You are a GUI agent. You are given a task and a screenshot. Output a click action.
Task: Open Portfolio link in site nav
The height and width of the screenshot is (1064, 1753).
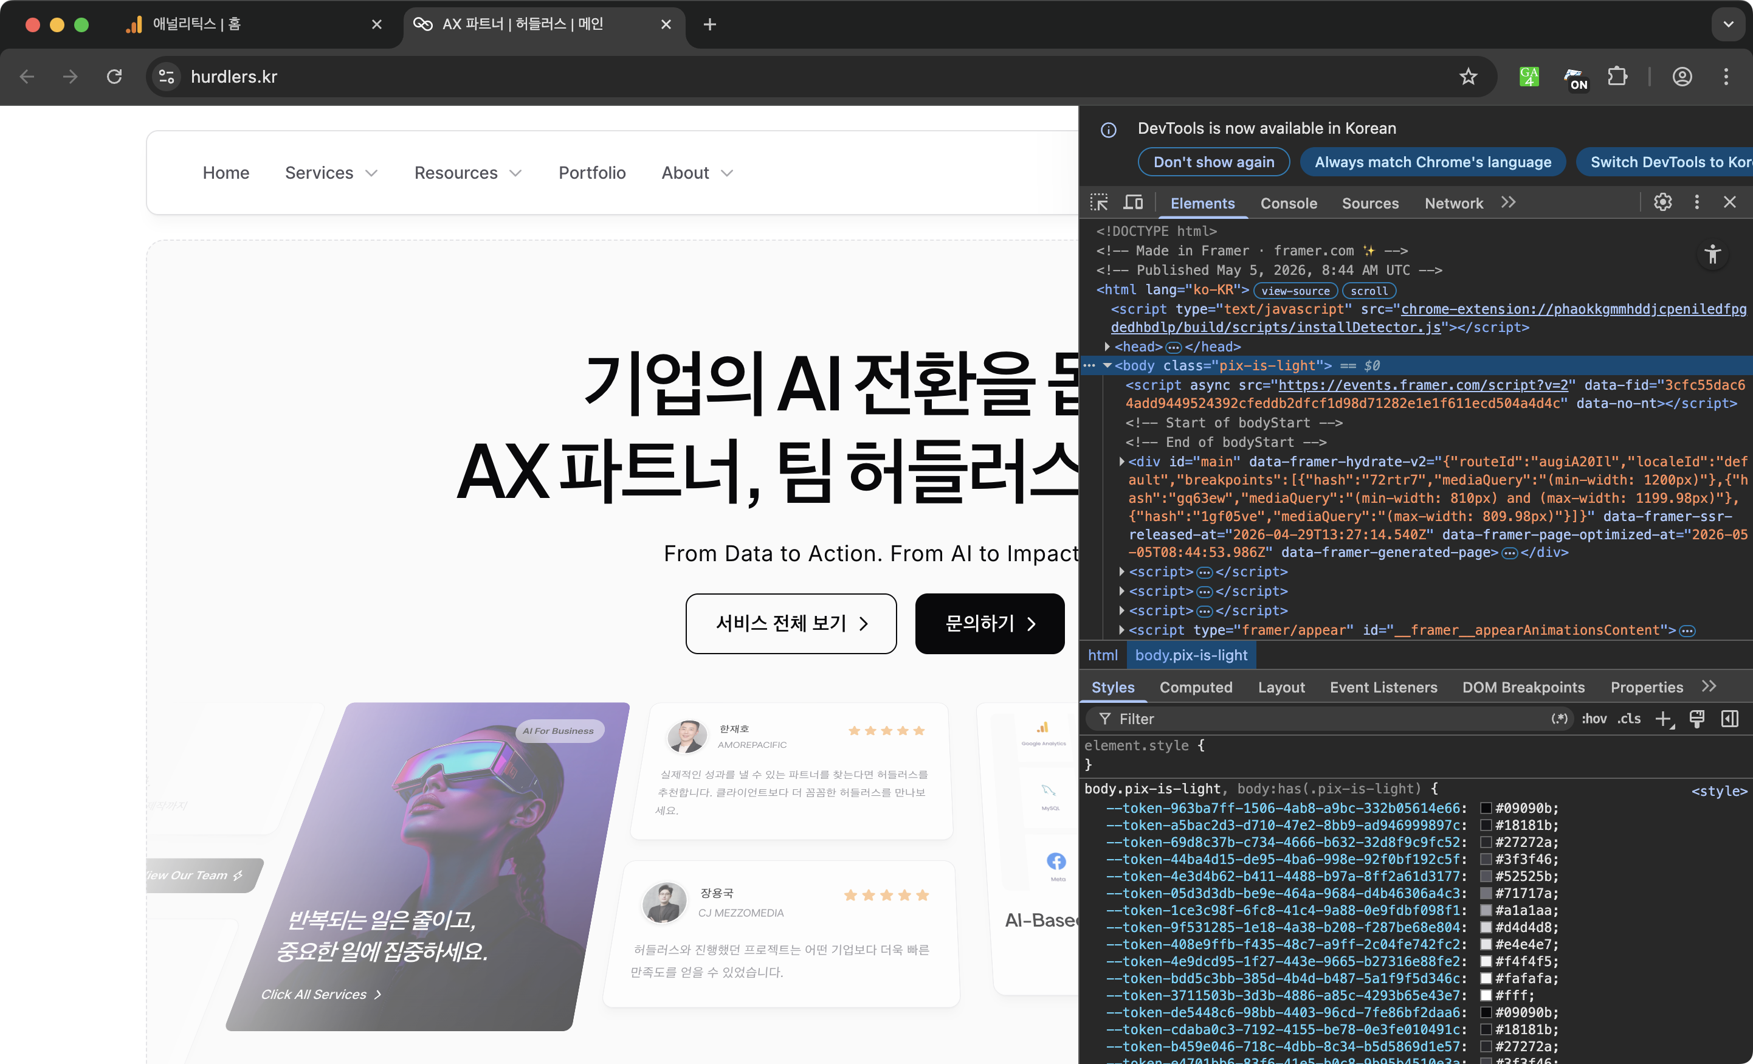coord(592,173)
